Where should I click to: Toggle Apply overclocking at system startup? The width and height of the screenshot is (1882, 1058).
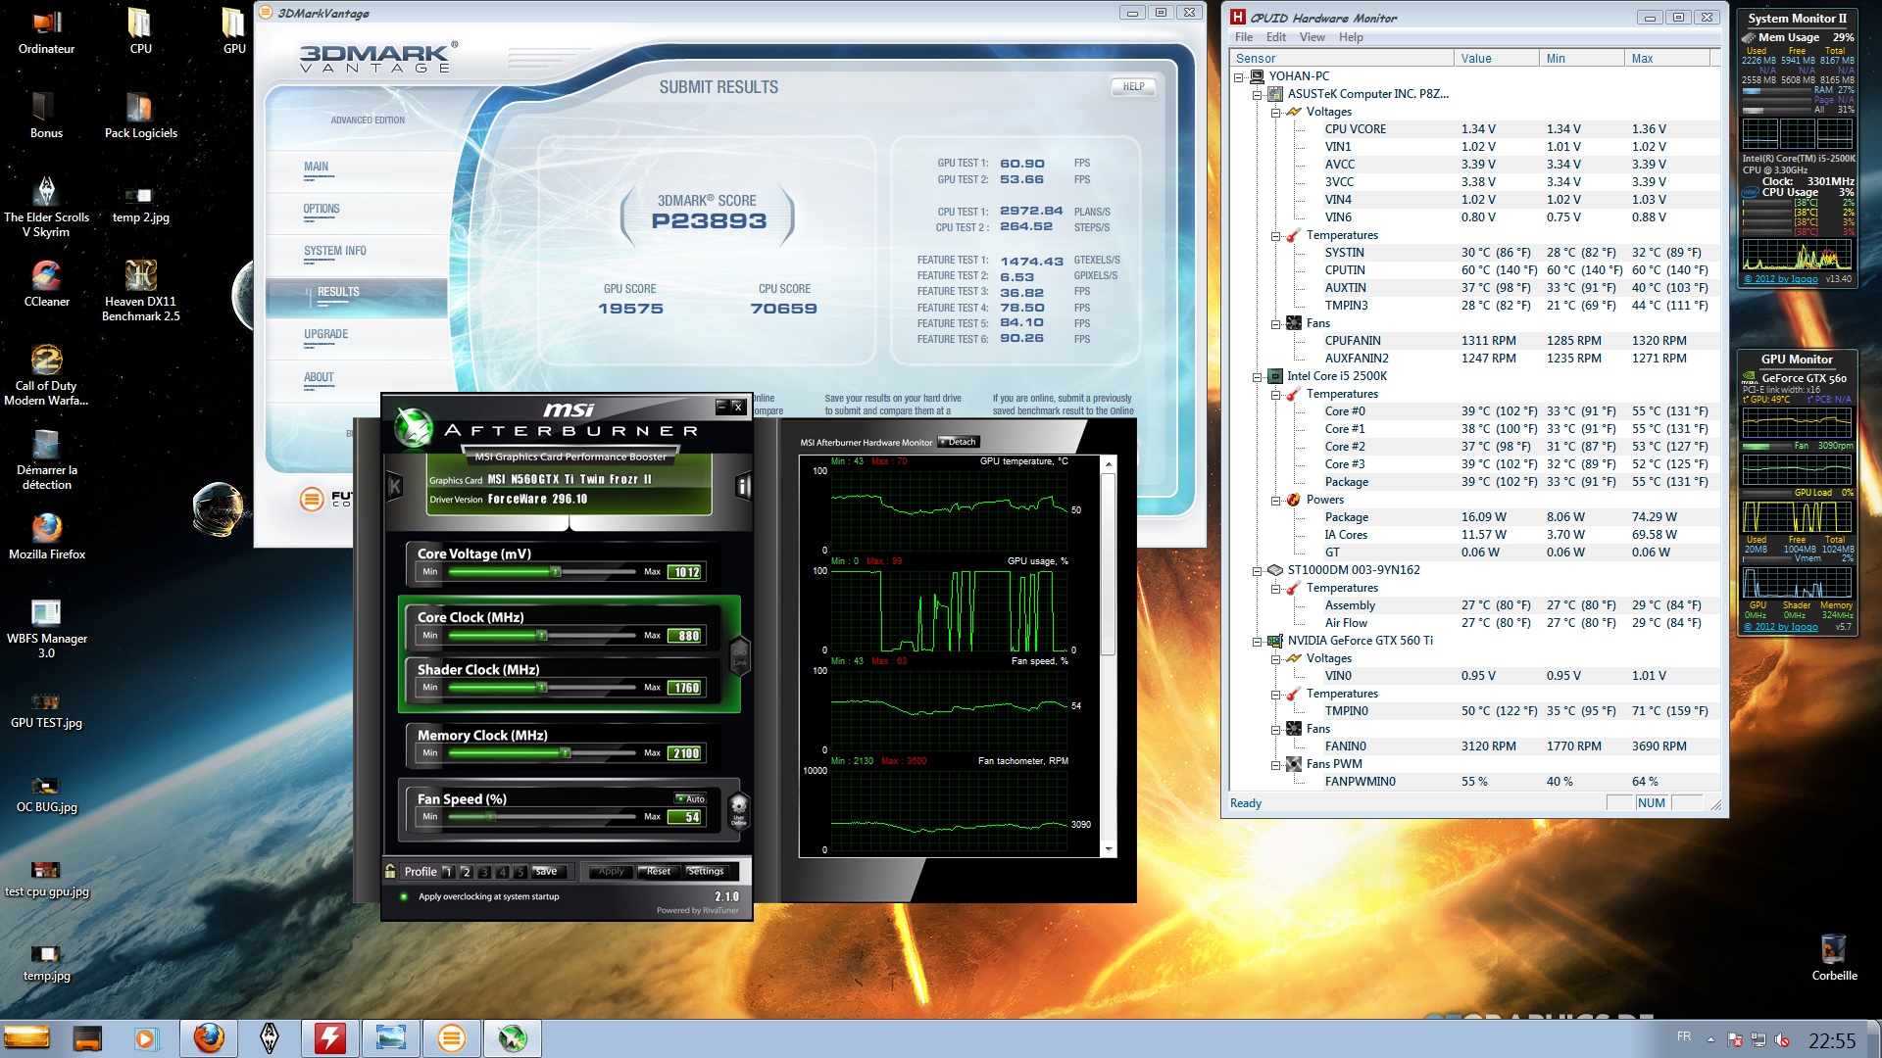[404, 896]
